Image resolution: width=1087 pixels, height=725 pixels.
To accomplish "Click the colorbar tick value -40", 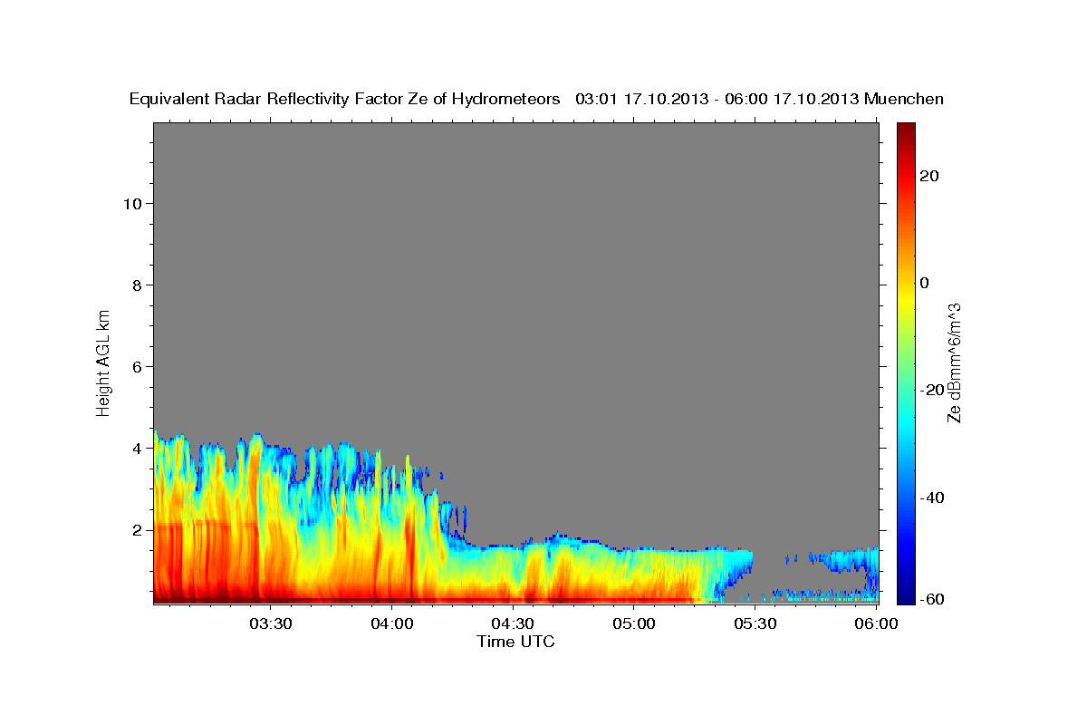I will 932,498.
